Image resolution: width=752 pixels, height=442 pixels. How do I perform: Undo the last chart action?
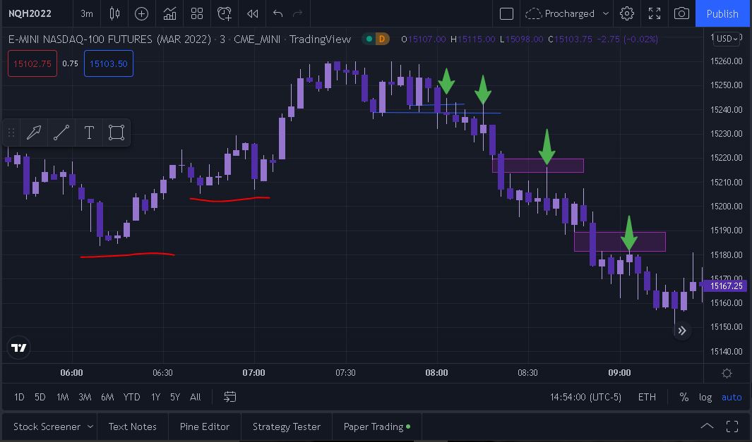tap(277, 13)
